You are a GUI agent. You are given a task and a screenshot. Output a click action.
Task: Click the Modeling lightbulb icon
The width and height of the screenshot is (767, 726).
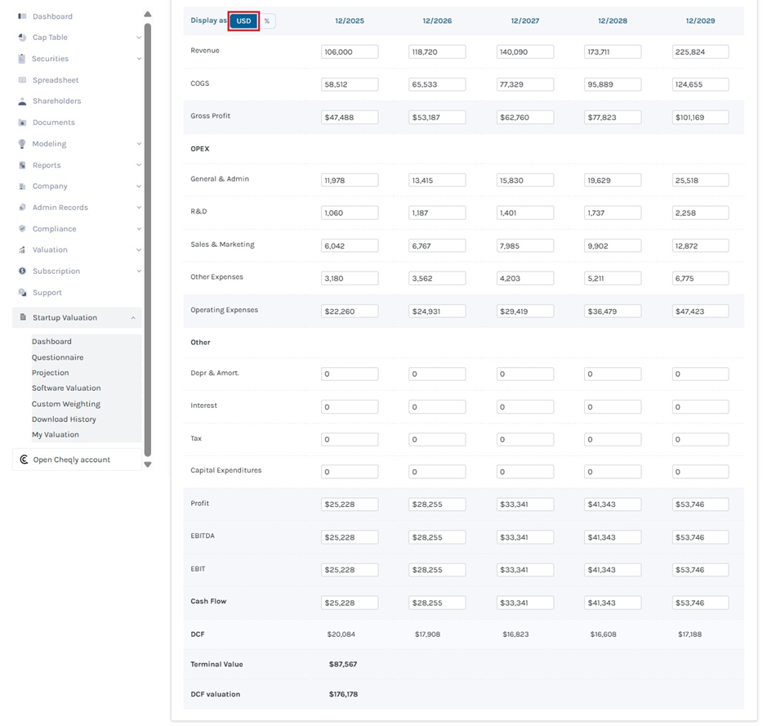click(x=22, y=144)
